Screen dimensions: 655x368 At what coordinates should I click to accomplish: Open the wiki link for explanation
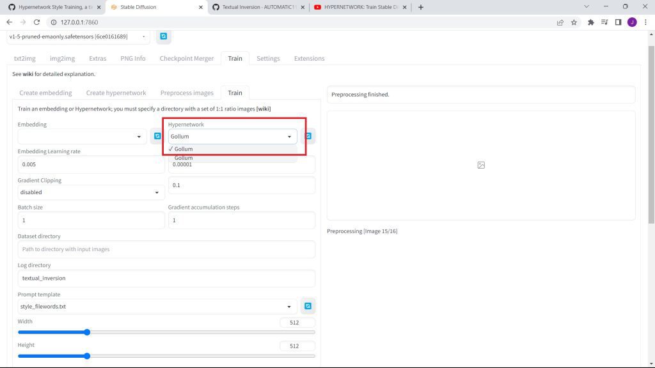point(28,74)
